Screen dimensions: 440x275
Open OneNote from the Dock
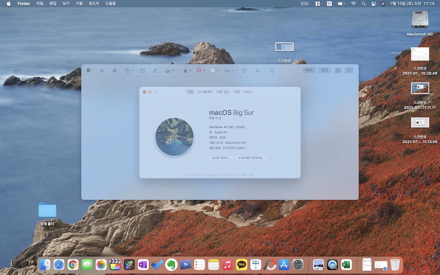tap(143, 265)
